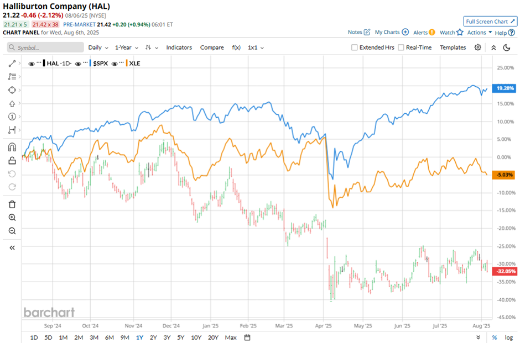The width and height of the screenshot is (520, 343).
Task: Select the shapes drawing tool
Action: [12, 90]
